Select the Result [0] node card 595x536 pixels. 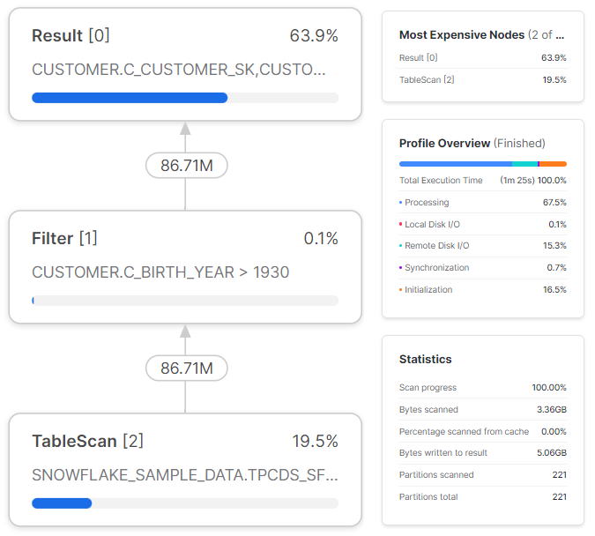click(x=185, y=64)
